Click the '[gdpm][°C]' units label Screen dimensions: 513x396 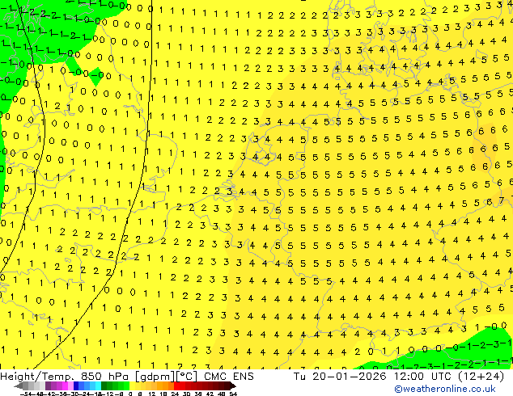pos(167,377)
